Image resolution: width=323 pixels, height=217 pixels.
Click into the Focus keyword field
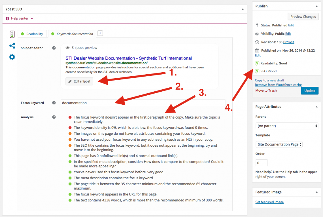[143, 103]
